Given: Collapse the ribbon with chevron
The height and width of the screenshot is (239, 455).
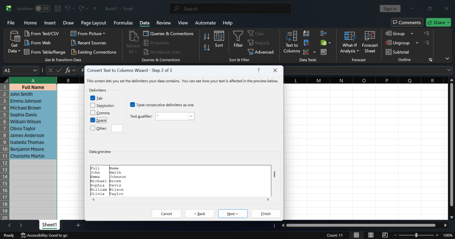Looking at the screenshot, I should [447, 59].
